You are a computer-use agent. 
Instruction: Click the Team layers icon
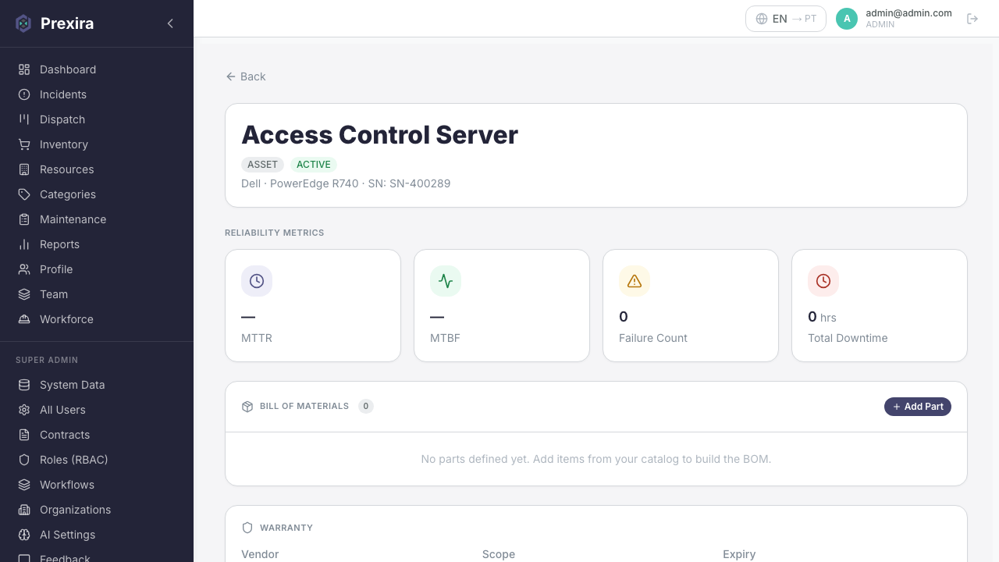coord(24,294)
